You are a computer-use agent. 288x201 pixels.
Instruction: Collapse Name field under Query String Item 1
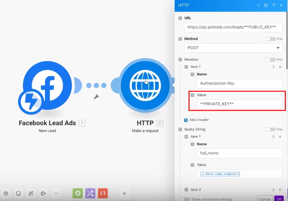pyautogui.click(x=192, y=144)
